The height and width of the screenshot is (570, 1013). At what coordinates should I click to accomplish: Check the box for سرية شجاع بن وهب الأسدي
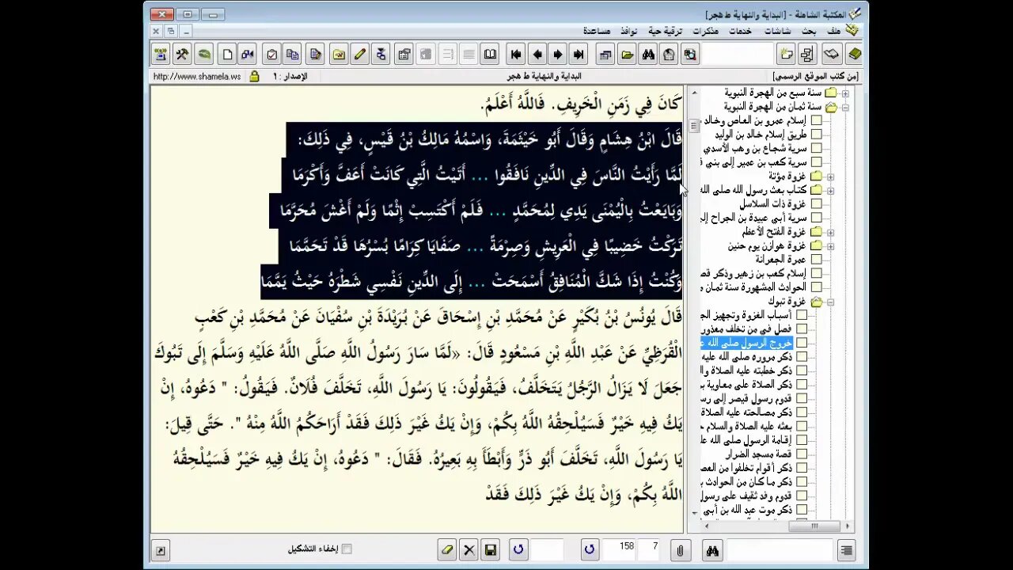[x=816, y=148]
